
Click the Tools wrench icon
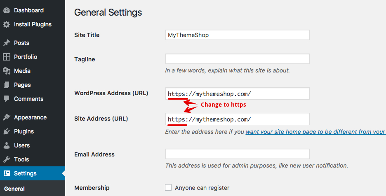click(x=7, y=159)
